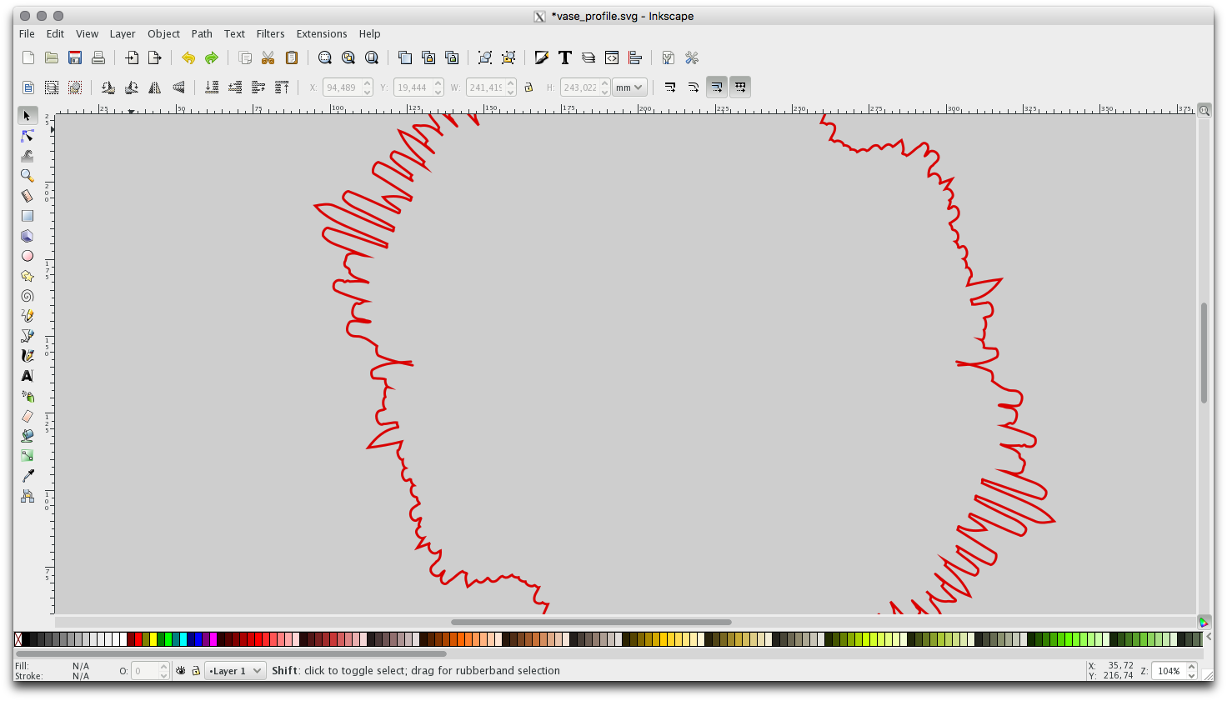Select the Measure ruler tool
This screenshot has width=1227, height=701.
(x=28, y=196)
